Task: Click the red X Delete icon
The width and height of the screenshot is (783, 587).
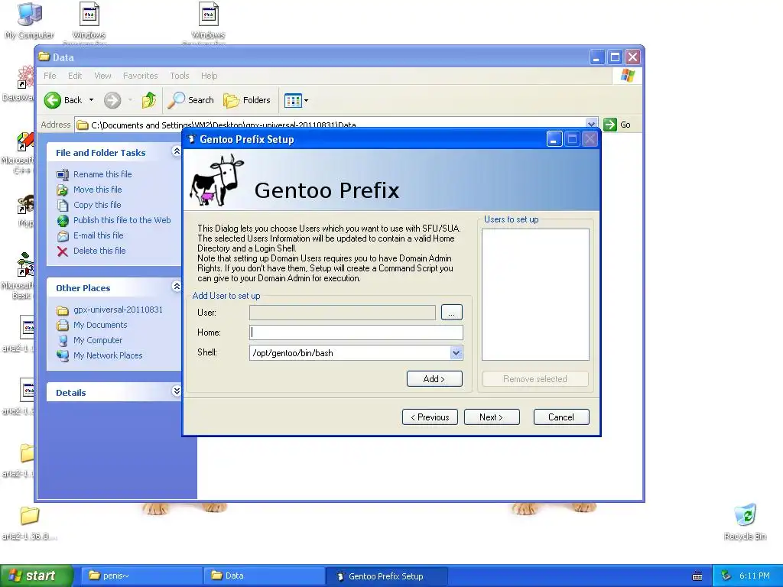Action: pos(63,251)
